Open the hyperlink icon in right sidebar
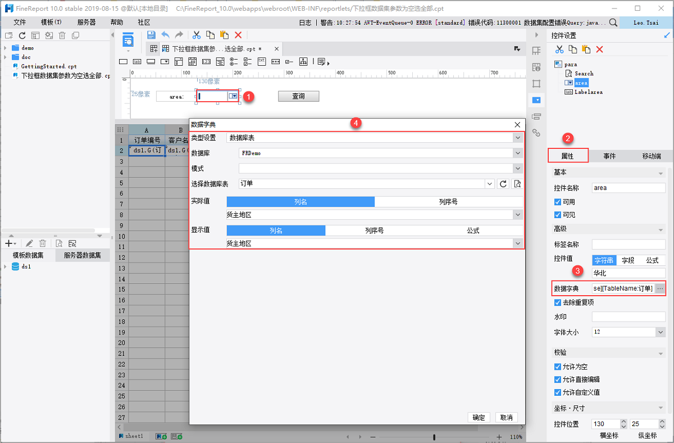Screen dimensions: 674x443 536,133
